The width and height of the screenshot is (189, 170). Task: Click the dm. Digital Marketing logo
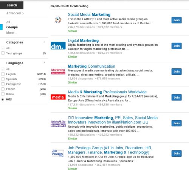pos(58,46)
